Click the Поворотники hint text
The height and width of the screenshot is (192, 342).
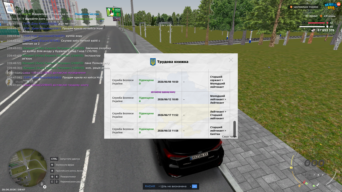[x=68, y=177]
